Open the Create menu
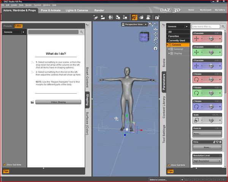The height and width of the screenshot is (182, 228). coord(14,5)
